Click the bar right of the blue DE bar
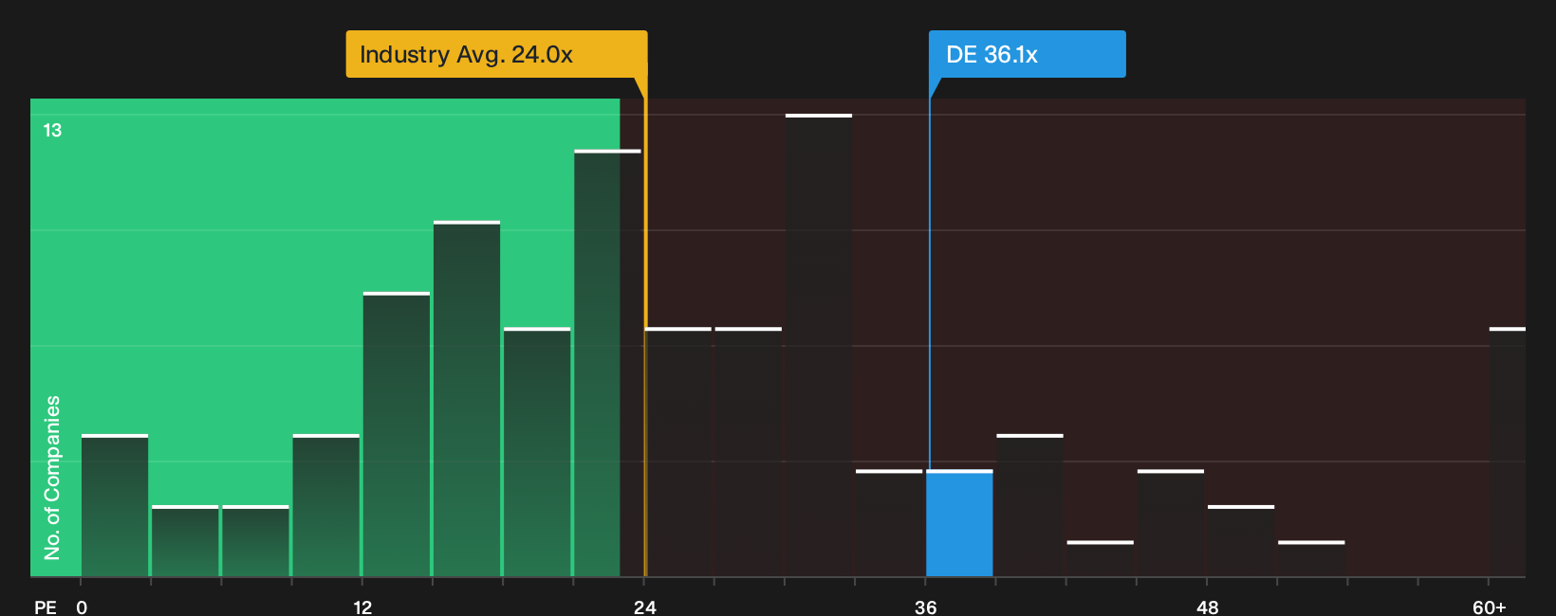 coord(1029,505)
